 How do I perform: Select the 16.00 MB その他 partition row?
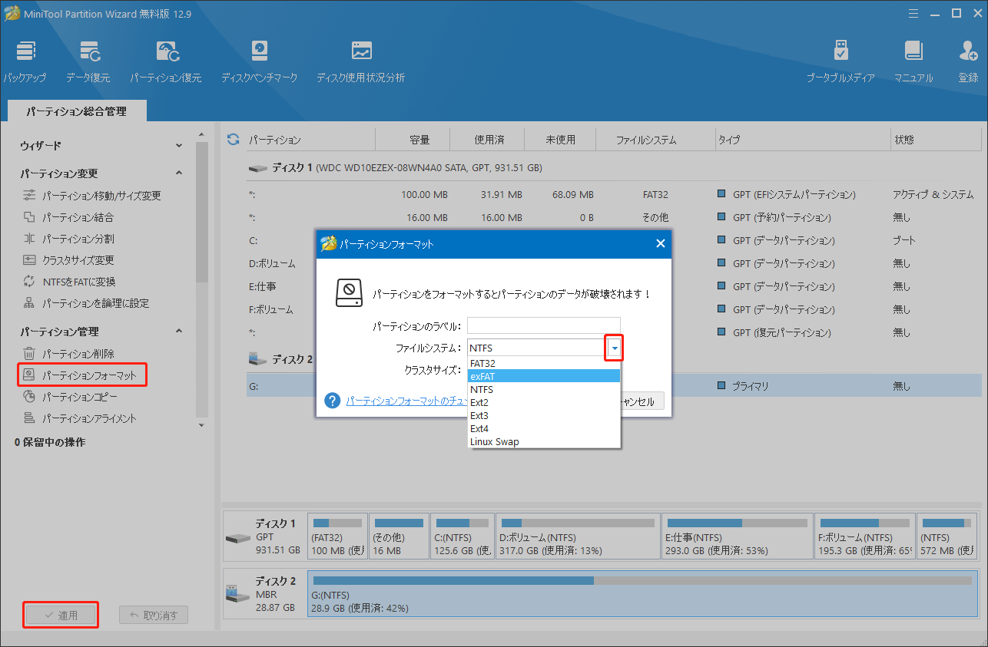point(615,217)
